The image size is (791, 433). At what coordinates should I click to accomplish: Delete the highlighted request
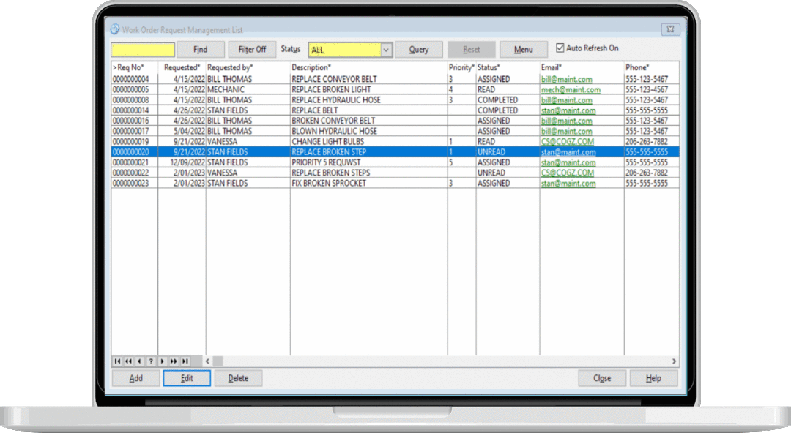click(x=238, y=378)
